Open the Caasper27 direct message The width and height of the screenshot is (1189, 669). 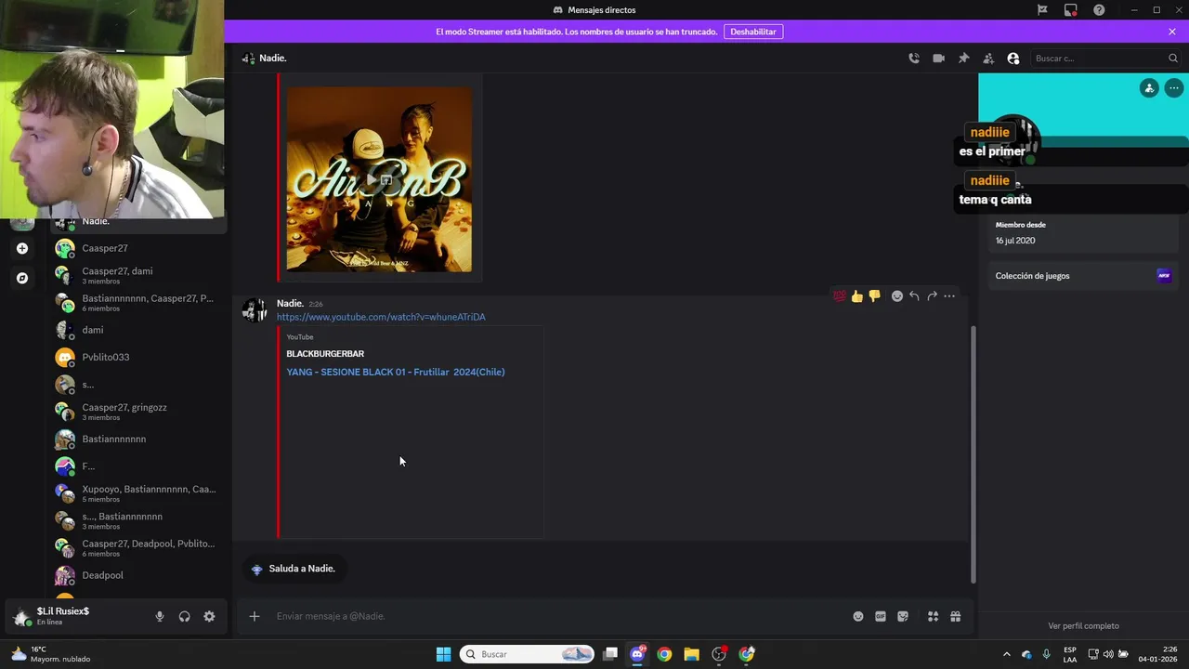(138, 248)
